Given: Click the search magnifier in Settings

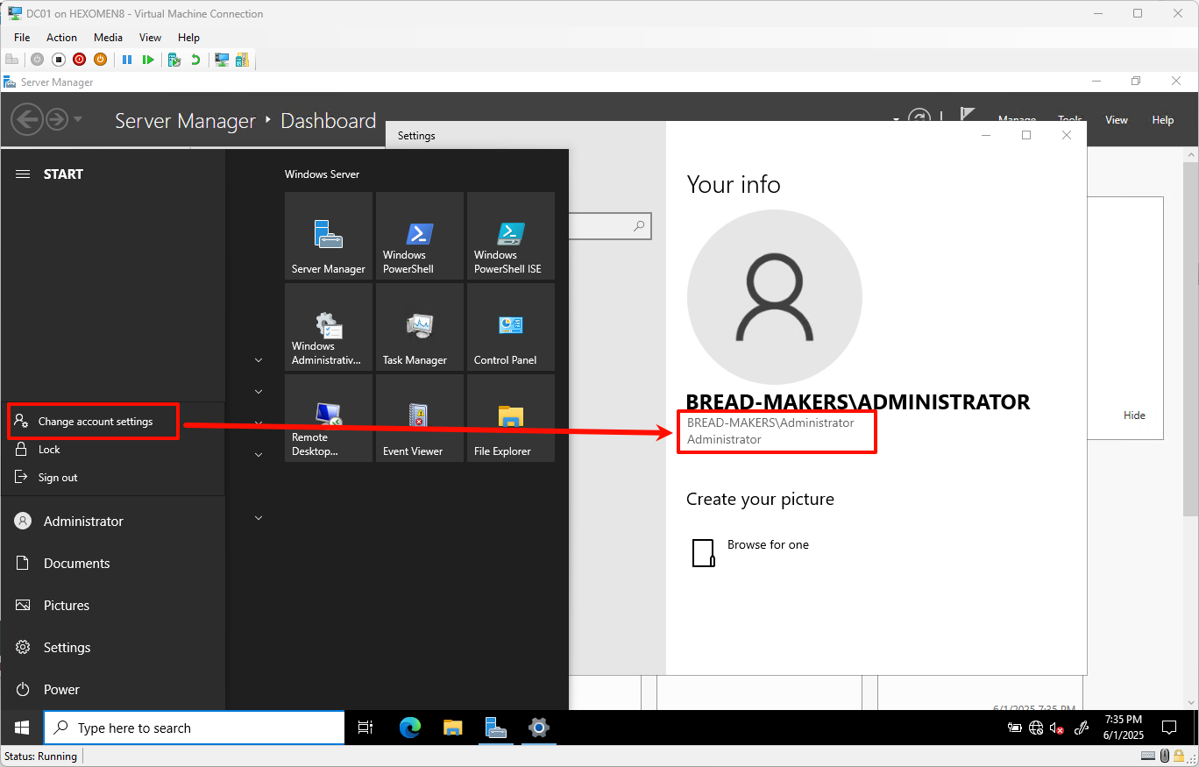Looking at the screenshot, I should [x=639, y=226].
